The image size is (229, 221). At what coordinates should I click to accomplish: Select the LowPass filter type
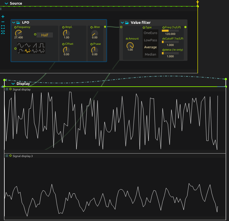tap(150, 40)
